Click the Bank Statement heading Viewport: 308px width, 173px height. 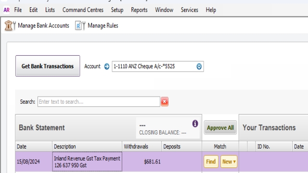(x=42, y=127)
